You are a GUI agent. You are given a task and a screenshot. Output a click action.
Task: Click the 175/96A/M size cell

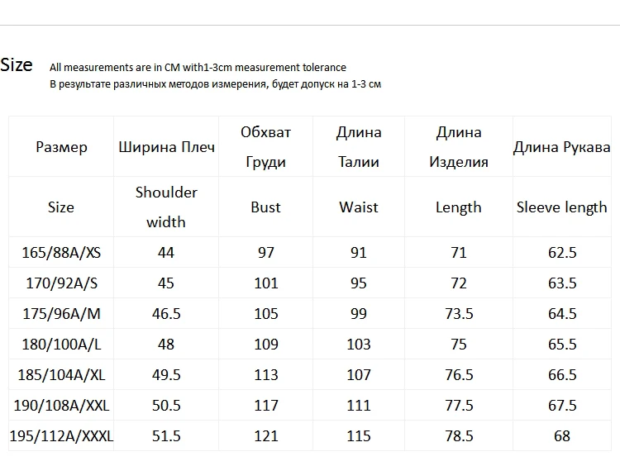pos(61,313)
